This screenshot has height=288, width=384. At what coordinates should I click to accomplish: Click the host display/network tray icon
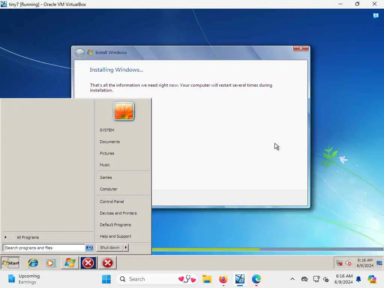click(316, 279)
